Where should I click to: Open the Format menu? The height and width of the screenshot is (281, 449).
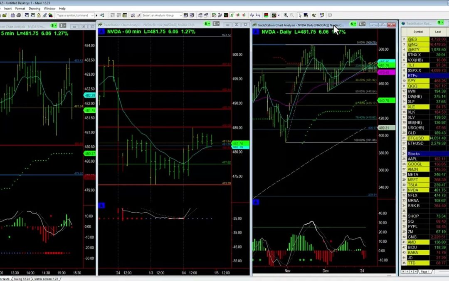pos(20,9)
